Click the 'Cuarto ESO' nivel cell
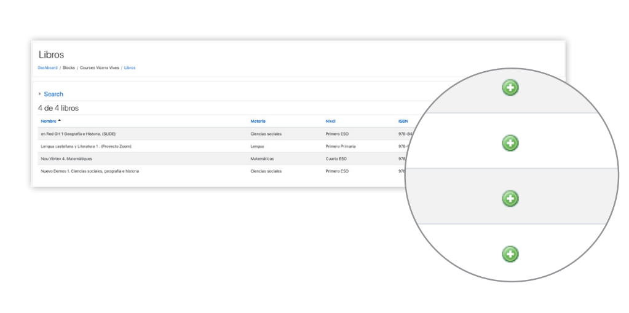This screenshot has height=313, width=629. 336,158
